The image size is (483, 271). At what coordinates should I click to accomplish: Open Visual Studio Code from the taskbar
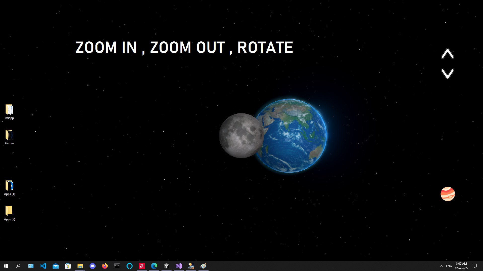click(43, 266)
